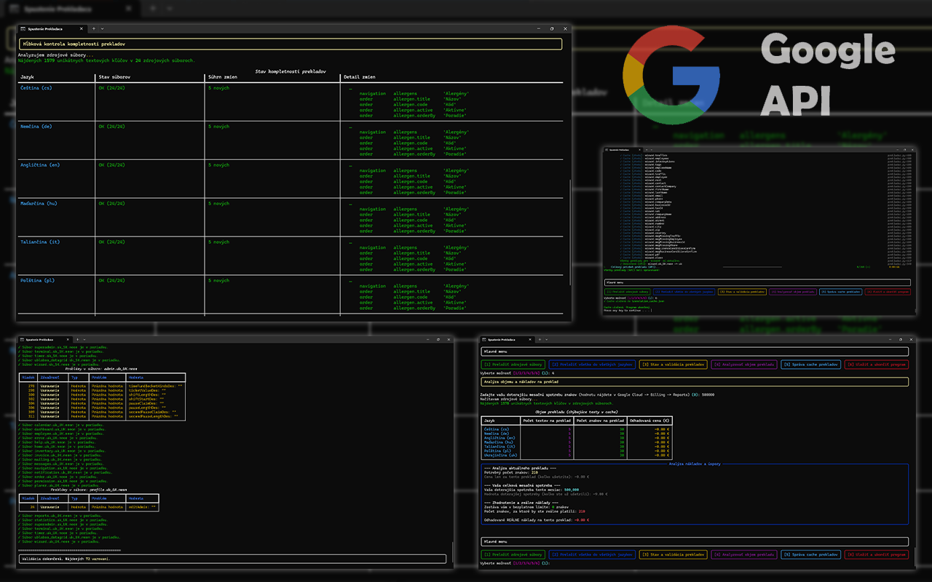This screenshot has height=582, width=932.
Task: Click 'OK (24/24)' in the Čeština row
Action: 111,88
